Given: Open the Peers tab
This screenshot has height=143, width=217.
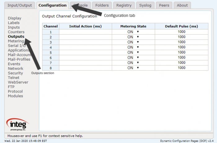Looking at the screenshot, I should click(x=164, y=5).
